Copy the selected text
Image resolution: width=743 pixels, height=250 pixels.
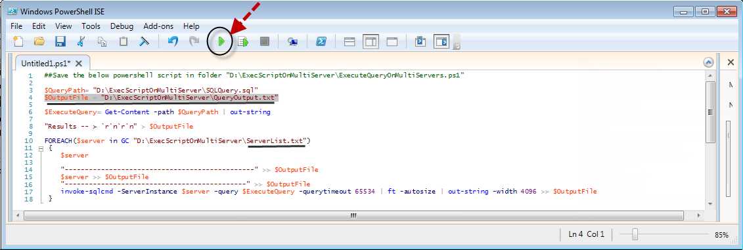[102, 42]
